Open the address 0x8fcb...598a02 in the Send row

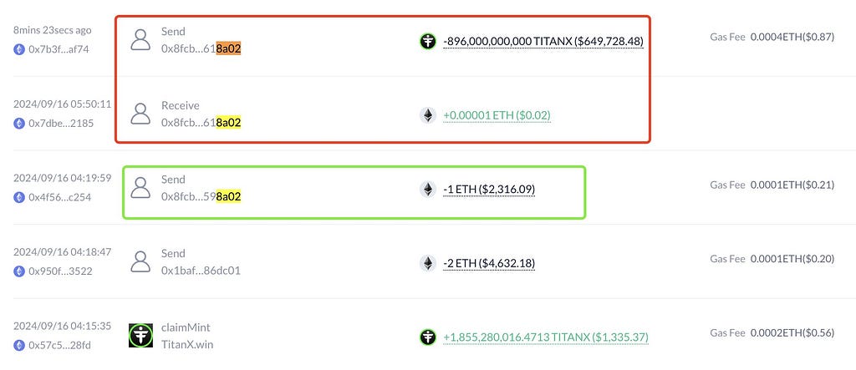click(201, 197)
